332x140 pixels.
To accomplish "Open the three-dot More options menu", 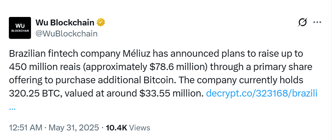I will click(x=317, y=22).
